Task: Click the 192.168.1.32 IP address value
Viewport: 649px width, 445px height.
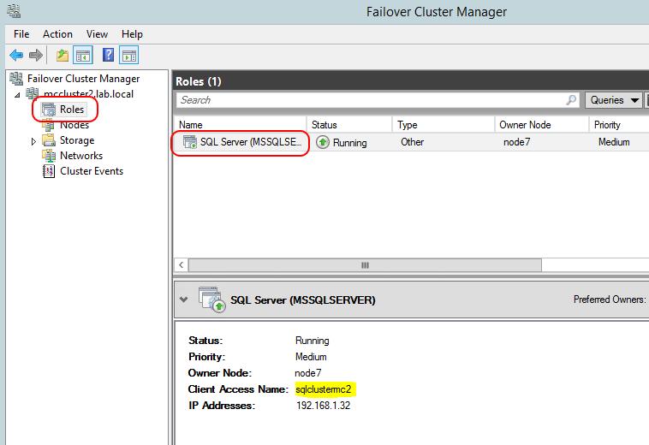Action: [324, 406]
